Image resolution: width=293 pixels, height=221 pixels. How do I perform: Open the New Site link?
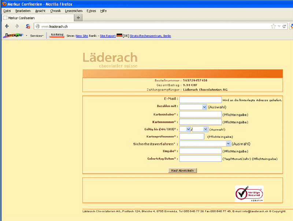(x=82, y=36)
